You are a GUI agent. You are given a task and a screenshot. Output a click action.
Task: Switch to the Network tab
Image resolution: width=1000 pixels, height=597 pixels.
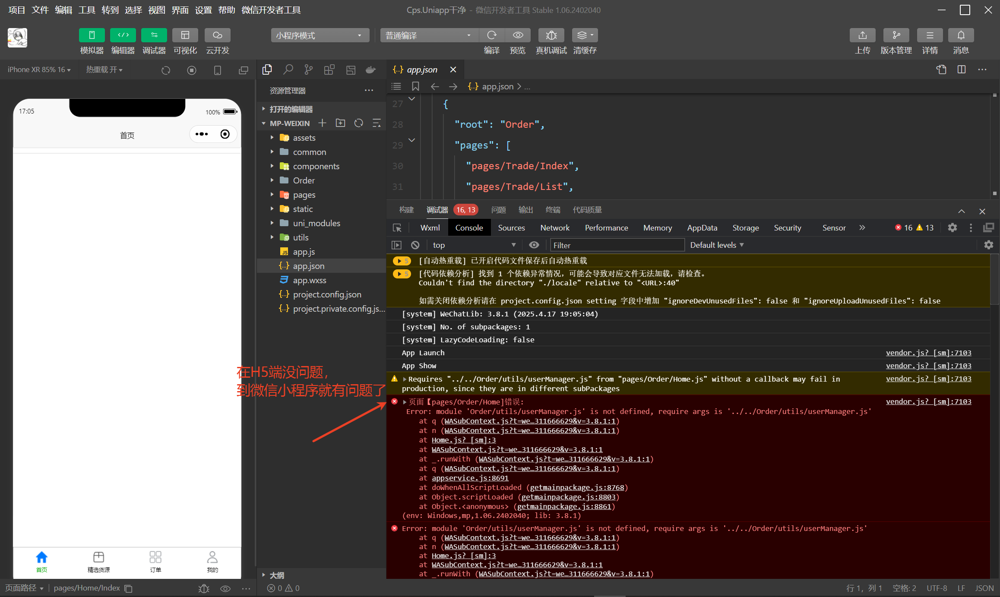(x=554, y=228)
